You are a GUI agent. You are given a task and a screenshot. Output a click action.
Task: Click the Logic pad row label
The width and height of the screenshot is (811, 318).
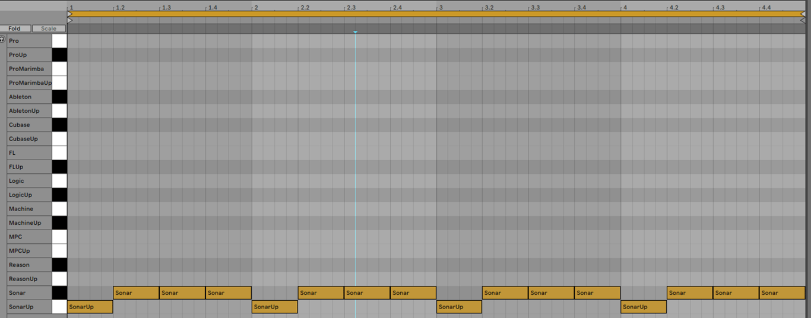tap(29, 181)
